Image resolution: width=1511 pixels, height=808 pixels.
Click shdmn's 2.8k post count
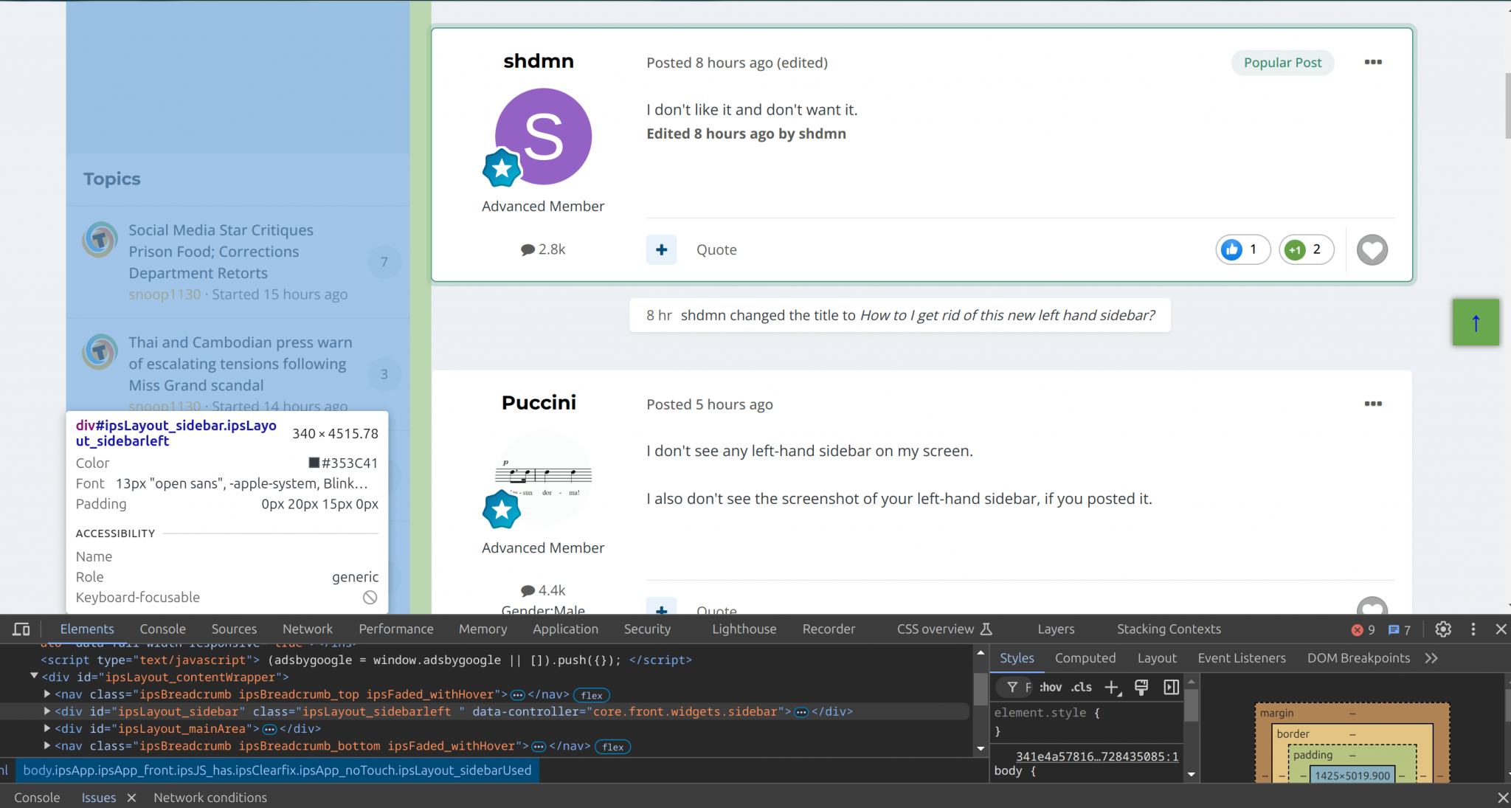[x=543, y=249]
